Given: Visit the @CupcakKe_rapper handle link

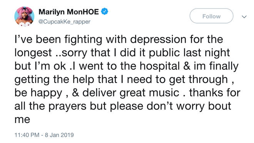Looking at the screenshot, I should click(x=64, y=22).
